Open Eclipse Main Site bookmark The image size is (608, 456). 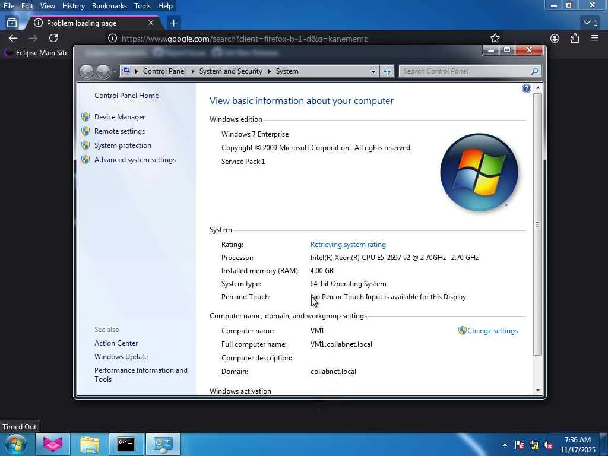pyautogui.click(x=36, y=53)
